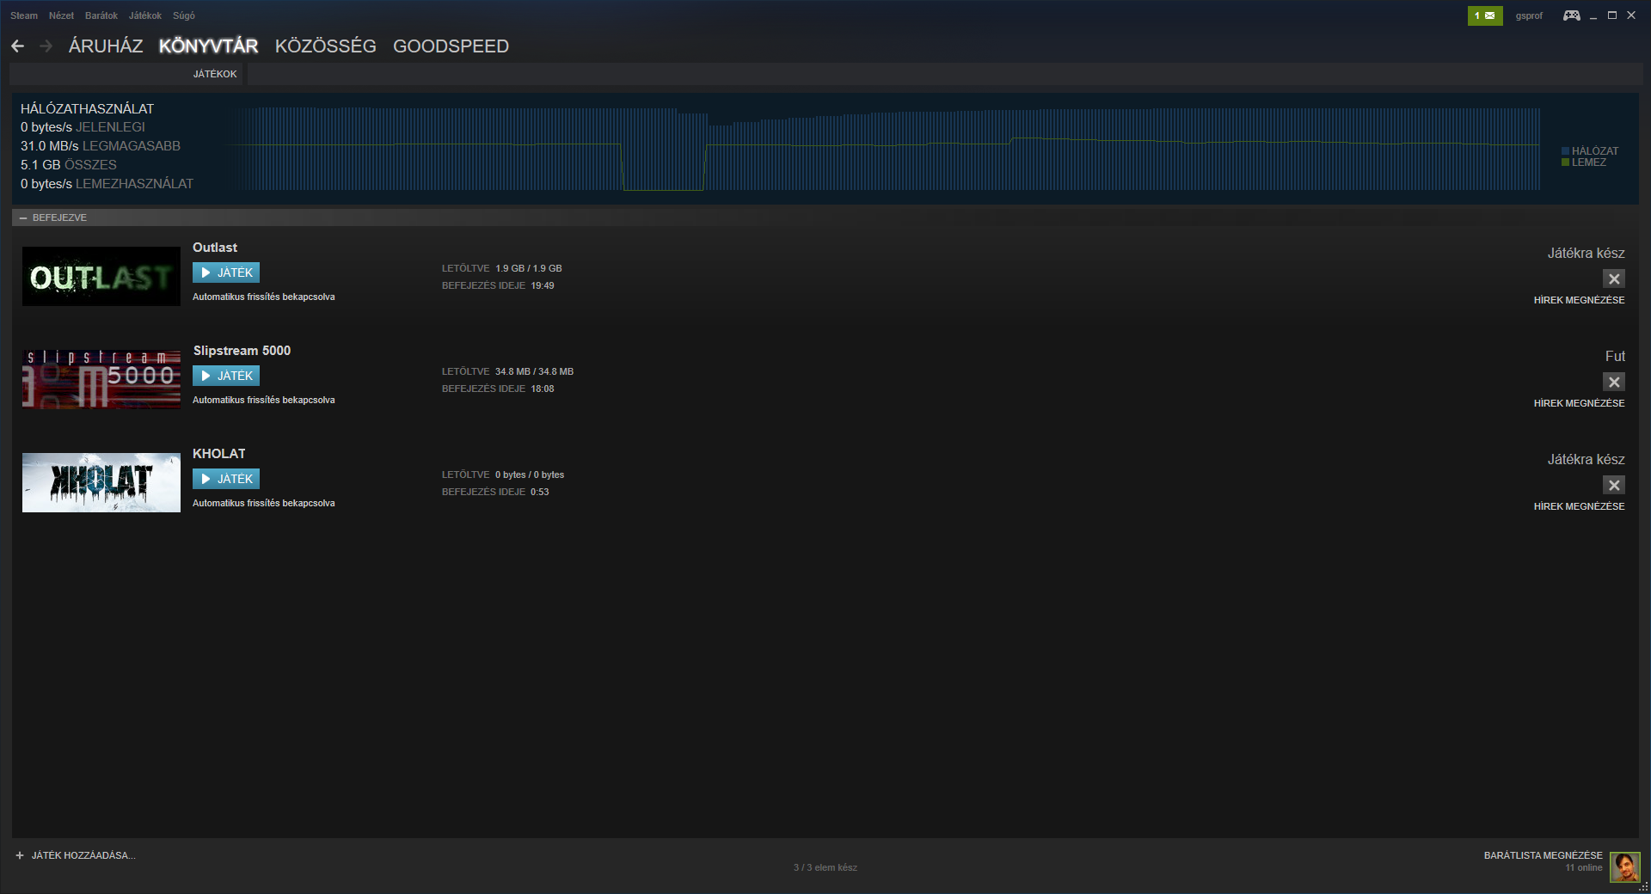Go forward with the right arrow icon
The height and width of the screenshot is (894, 1651).
click(x=46, y=46)
